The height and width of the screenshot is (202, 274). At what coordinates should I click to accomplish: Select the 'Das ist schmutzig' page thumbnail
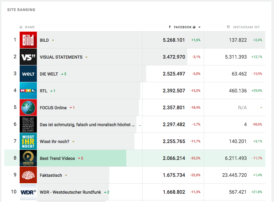point(28,125)
